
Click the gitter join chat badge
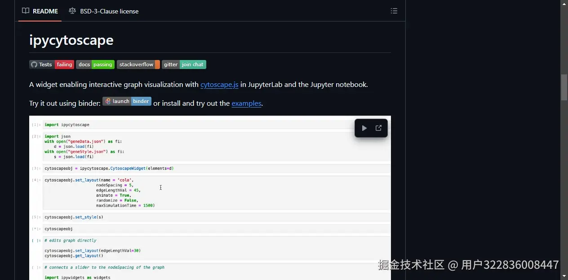184,65
